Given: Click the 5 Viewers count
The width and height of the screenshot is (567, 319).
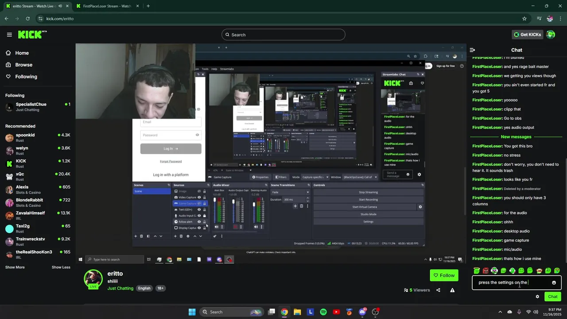Looking at the screenshot, I should (417, 290).
